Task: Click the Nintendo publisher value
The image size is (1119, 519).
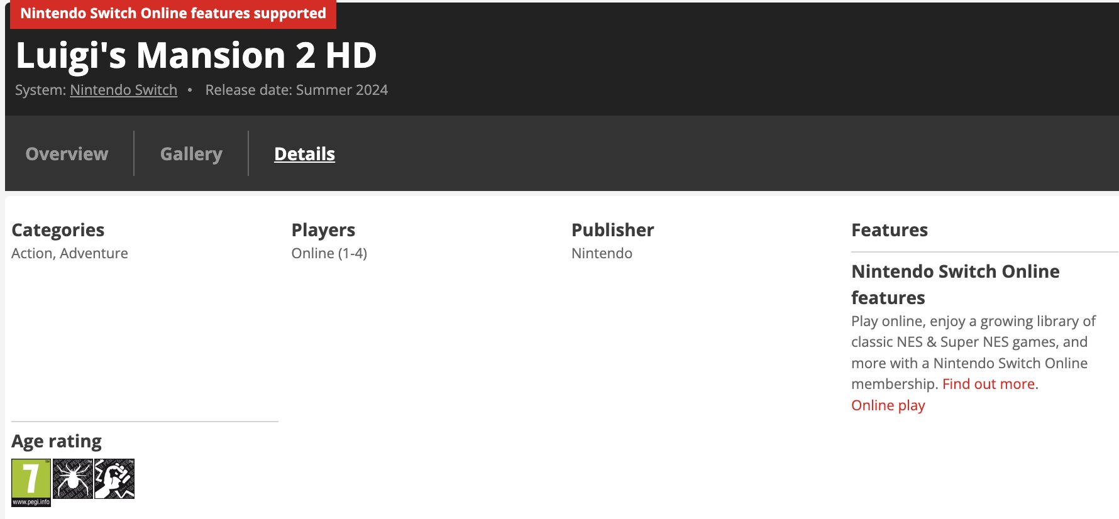Action: tap(602, 253)
